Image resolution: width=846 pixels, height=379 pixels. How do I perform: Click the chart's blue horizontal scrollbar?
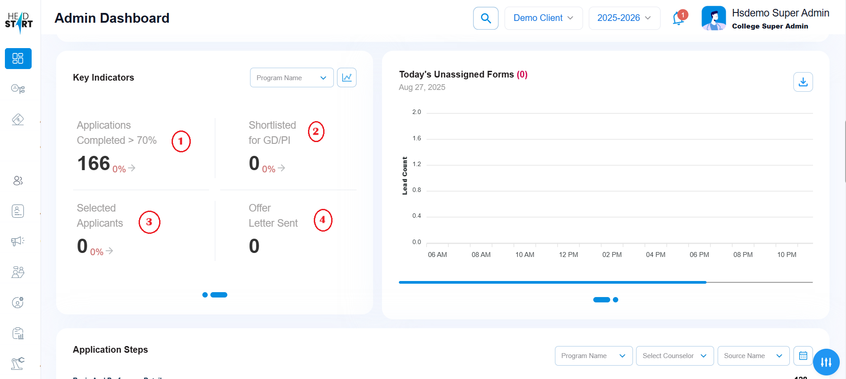coord(552,282)
